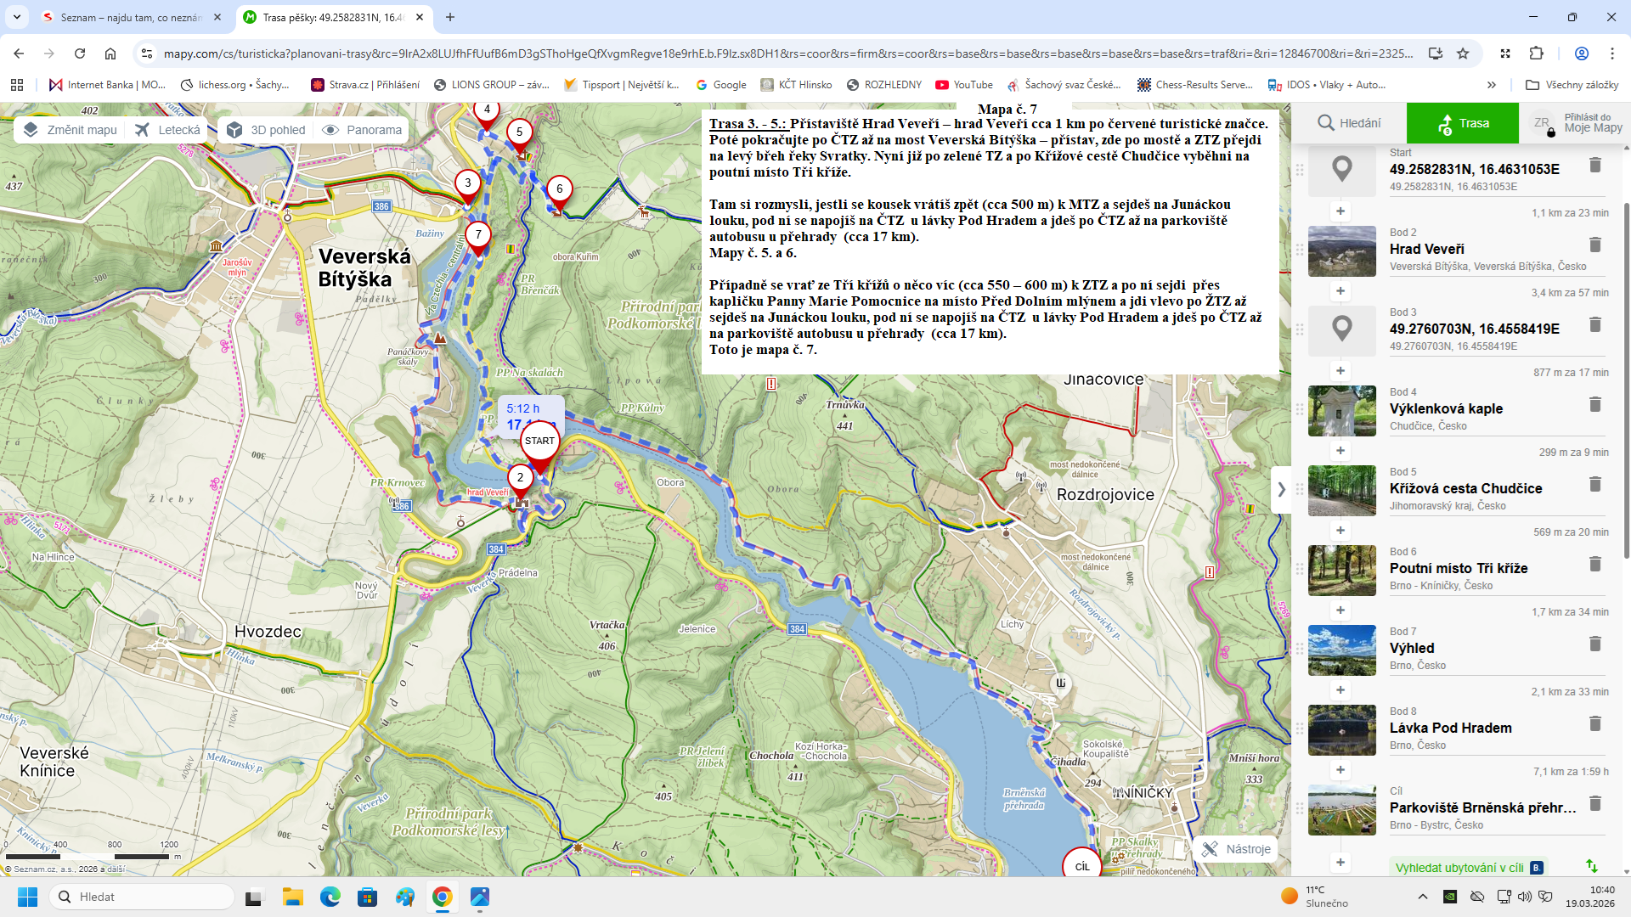Switch on Panorama view
Screen dimensions: 1631x917
pyautogui.click(x=363, y=130)
